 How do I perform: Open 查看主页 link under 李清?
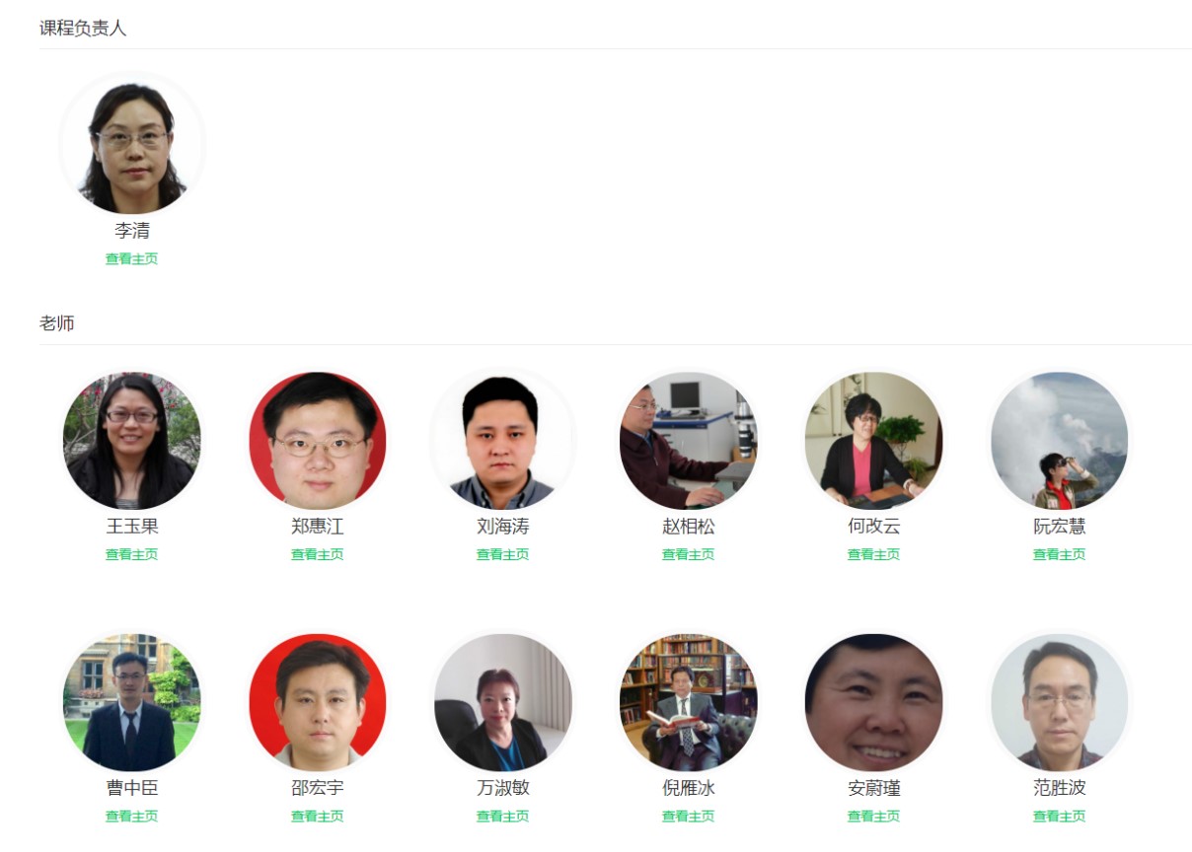pyautogui.click(x=132, y=259)
